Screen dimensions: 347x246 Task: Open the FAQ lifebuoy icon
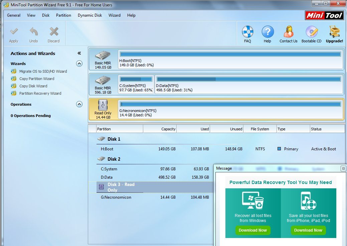click(247, 32)
